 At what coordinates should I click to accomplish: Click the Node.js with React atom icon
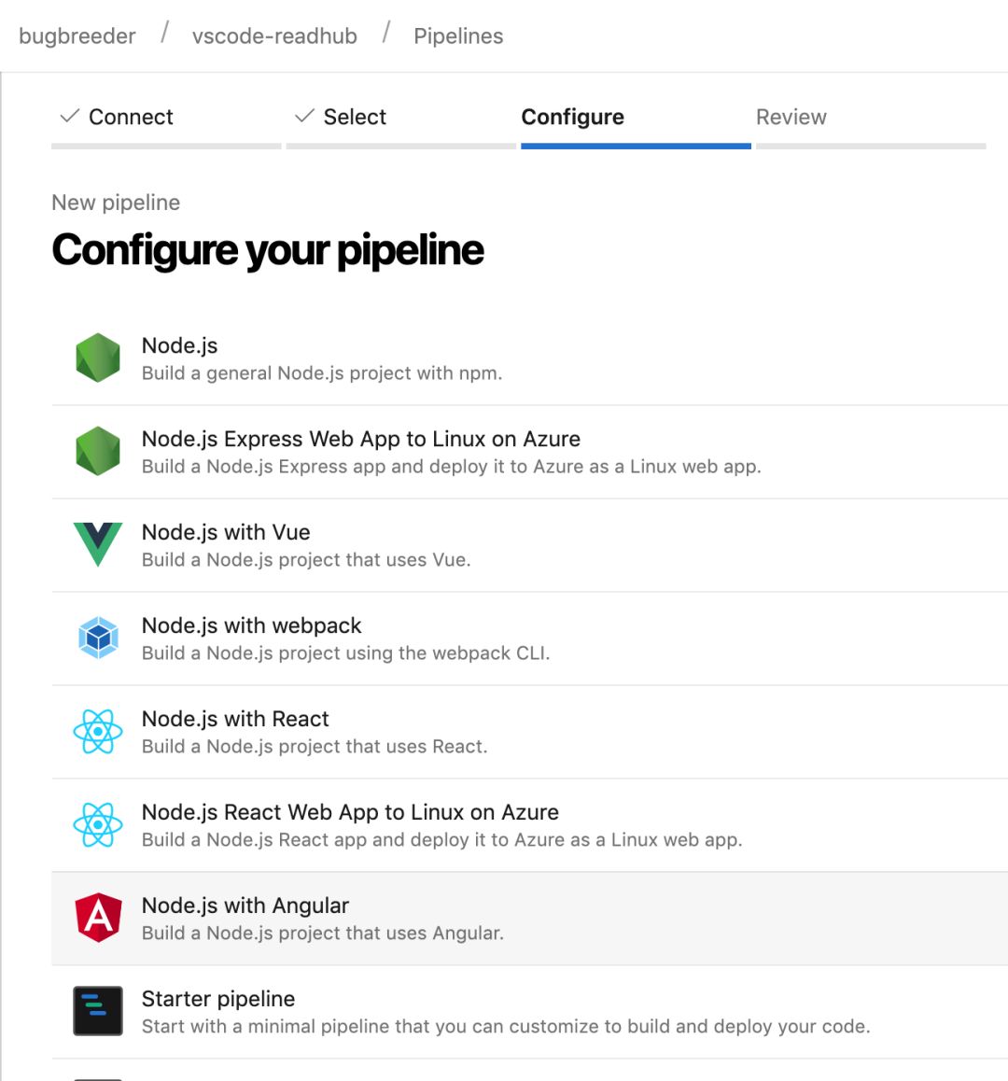(98, 732)
